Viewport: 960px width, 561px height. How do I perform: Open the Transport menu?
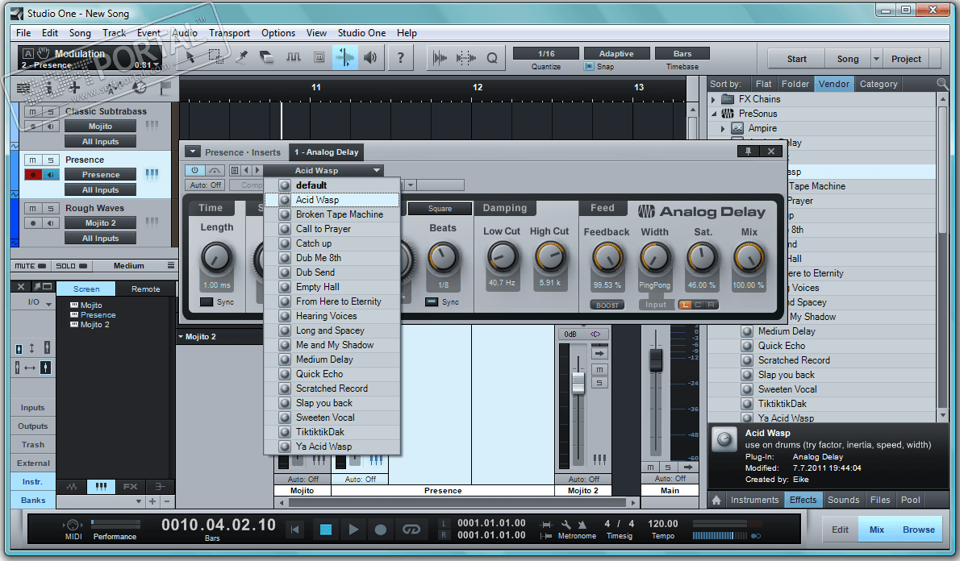[229, 33]
